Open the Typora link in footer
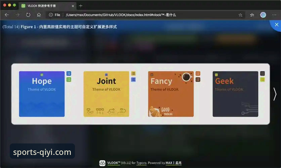The width and height of the screenshot is (281, 168). (x=142, y=163)
